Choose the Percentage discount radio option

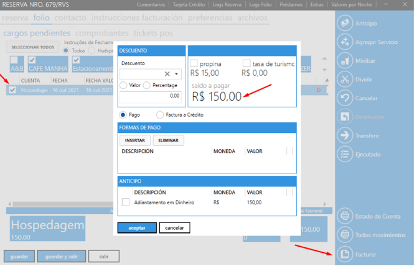[x=147, y=85]
